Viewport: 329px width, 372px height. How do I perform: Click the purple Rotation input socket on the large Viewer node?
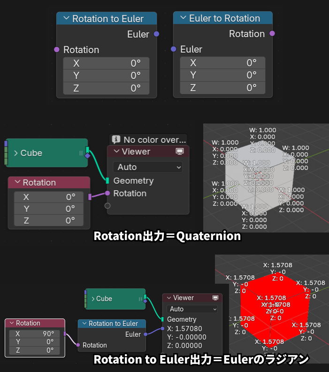point(107,193)
